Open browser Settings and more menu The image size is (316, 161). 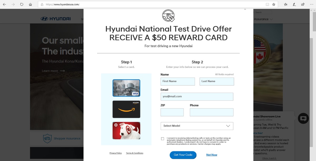click(312, 4)
